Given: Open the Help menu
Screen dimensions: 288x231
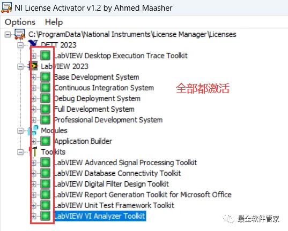Looking at the screenshot, I should tap(54, 22).
